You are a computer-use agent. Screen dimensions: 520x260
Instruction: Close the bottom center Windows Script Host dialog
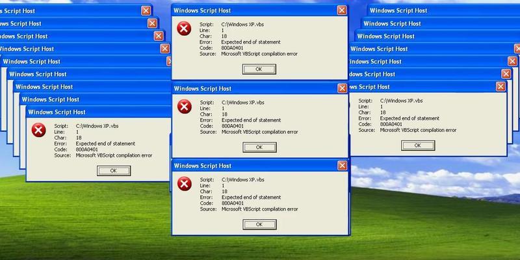tap(343, 166)
